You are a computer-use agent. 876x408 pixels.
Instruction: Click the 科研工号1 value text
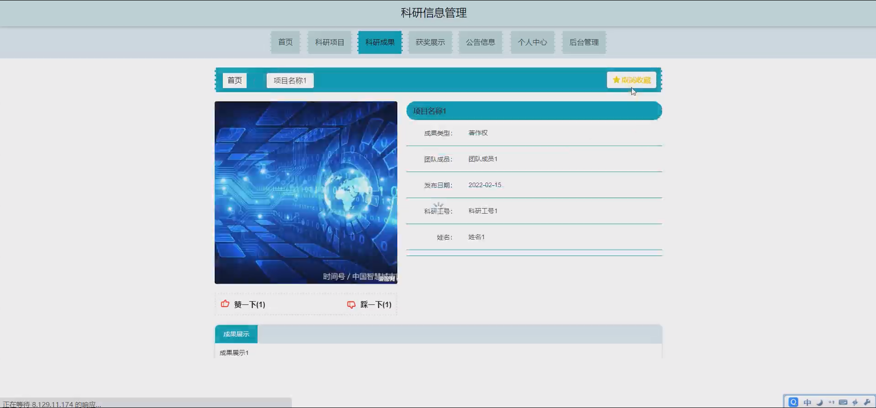[483, 211]
